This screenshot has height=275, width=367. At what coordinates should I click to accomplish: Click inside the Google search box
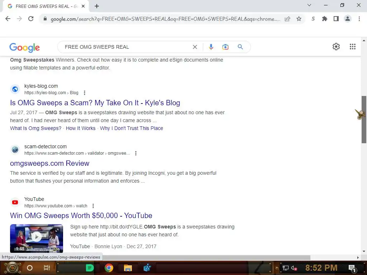click(127, 47)
